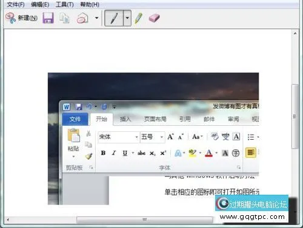Click the Word ribbon copy icon

(88, 145)
